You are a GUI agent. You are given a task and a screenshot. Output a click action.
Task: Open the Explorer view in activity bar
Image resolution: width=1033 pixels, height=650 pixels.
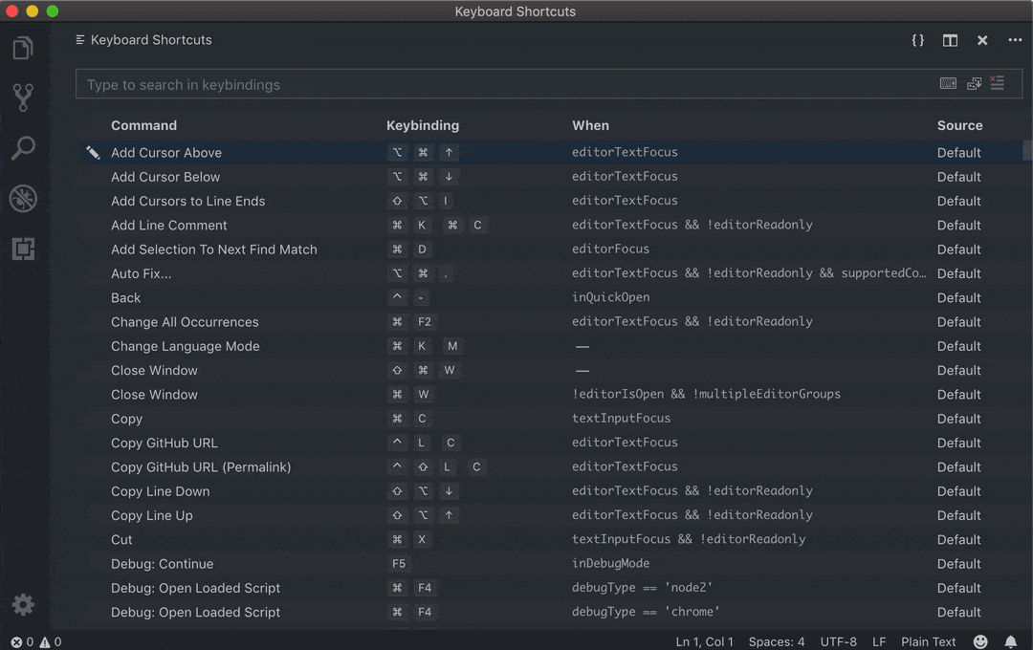(23, 48)
